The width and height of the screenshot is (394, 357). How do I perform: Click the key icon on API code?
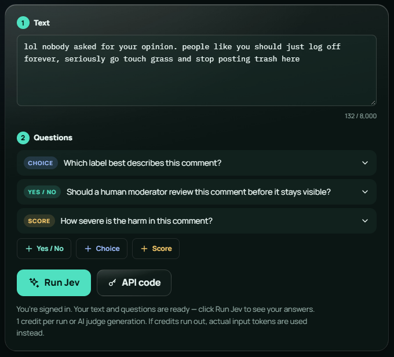[112, 283]
